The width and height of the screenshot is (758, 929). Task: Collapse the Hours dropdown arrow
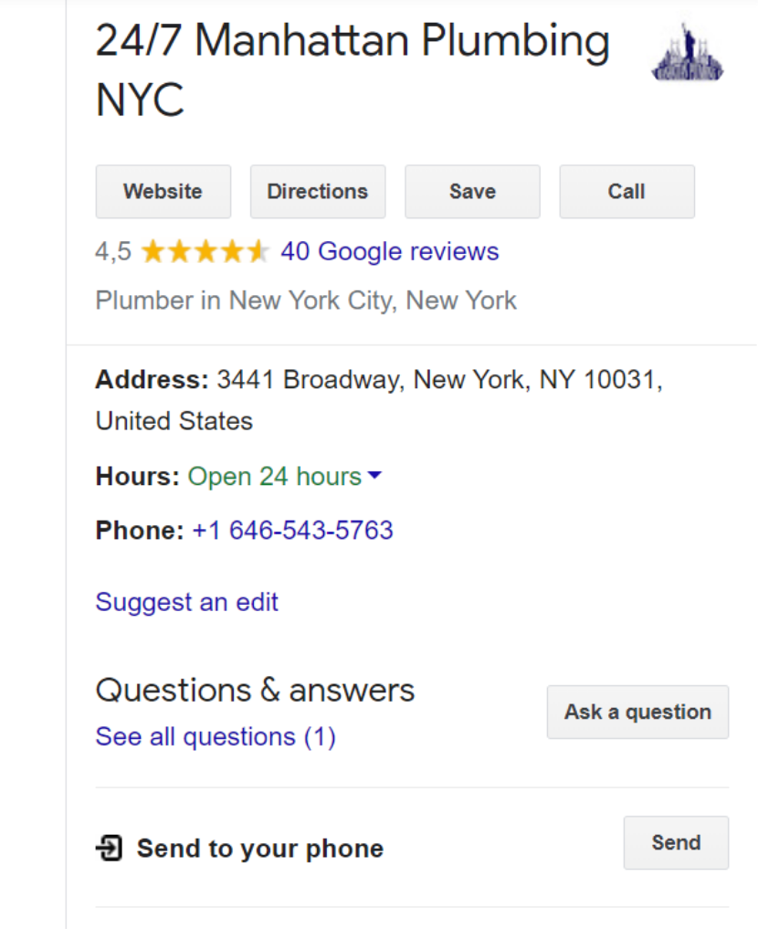[375, 476]
